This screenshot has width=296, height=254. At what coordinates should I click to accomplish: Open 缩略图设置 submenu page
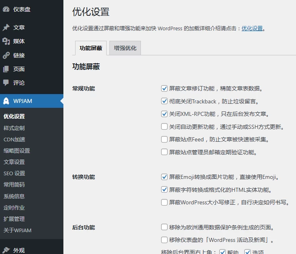(x=17, y=151)
